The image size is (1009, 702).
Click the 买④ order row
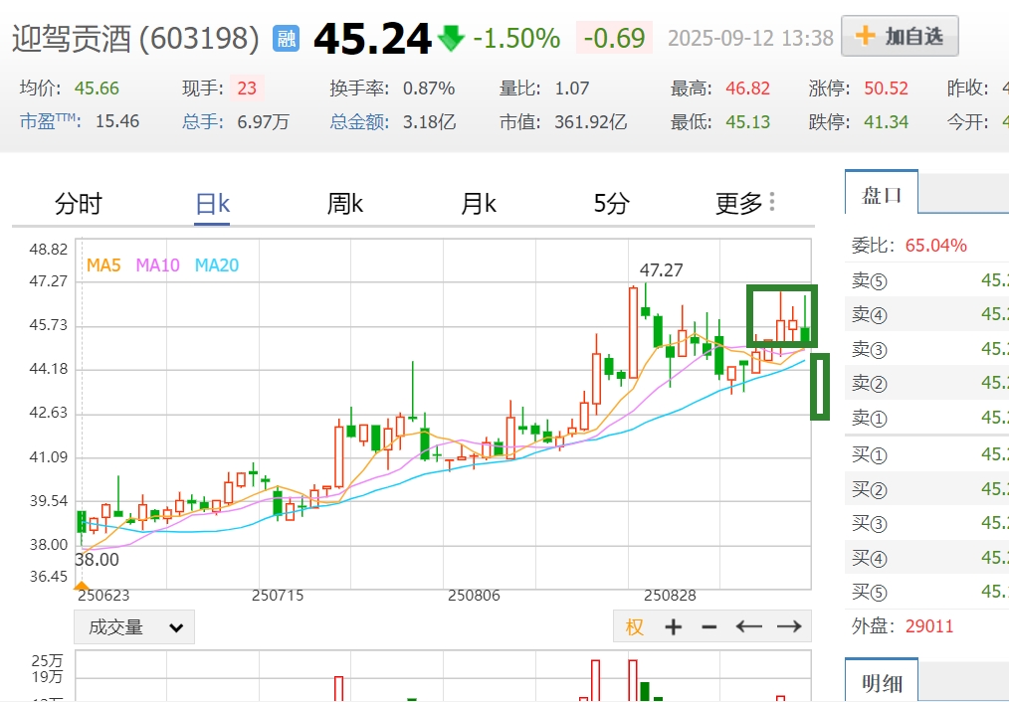click(x=926, y=558)
